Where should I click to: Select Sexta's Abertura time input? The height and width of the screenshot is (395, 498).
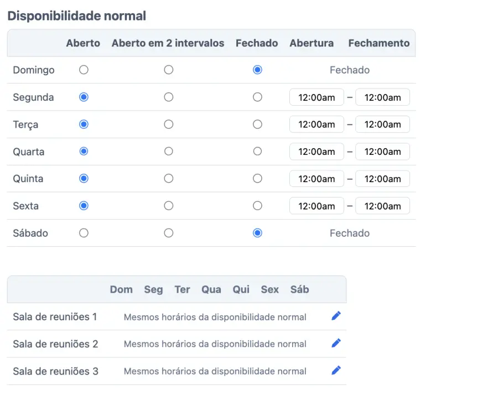click(317, 205)
